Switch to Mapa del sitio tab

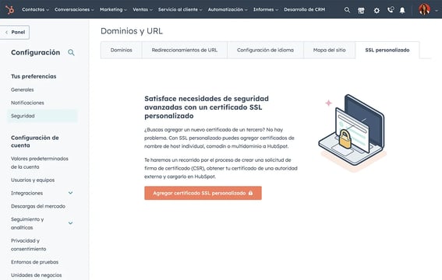click(329, 50)
